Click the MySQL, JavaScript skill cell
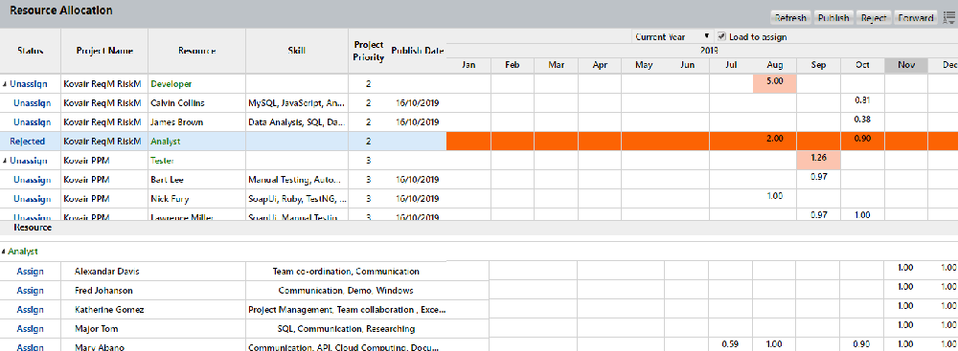The height and width of the screenshot is (351, 958). [297, 102]
